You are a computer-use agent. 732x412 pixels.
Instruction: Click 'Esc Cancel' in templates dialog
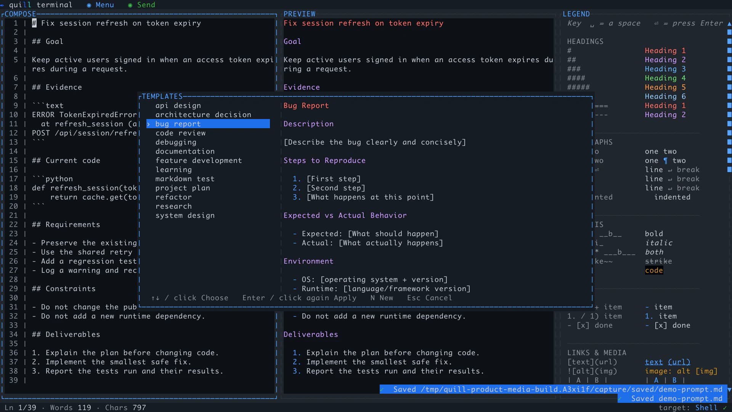pyautogui.click(x=429, y=298)
